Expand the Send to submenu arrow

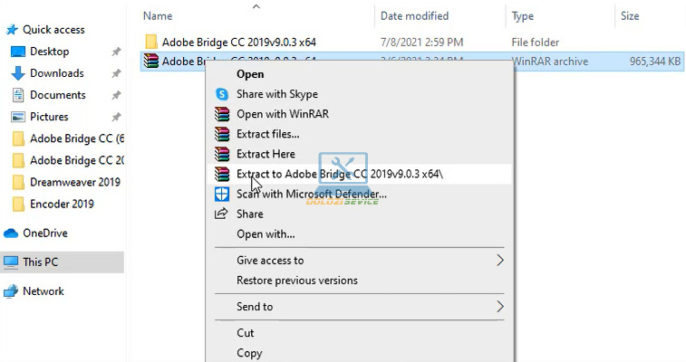click(500, 307)
